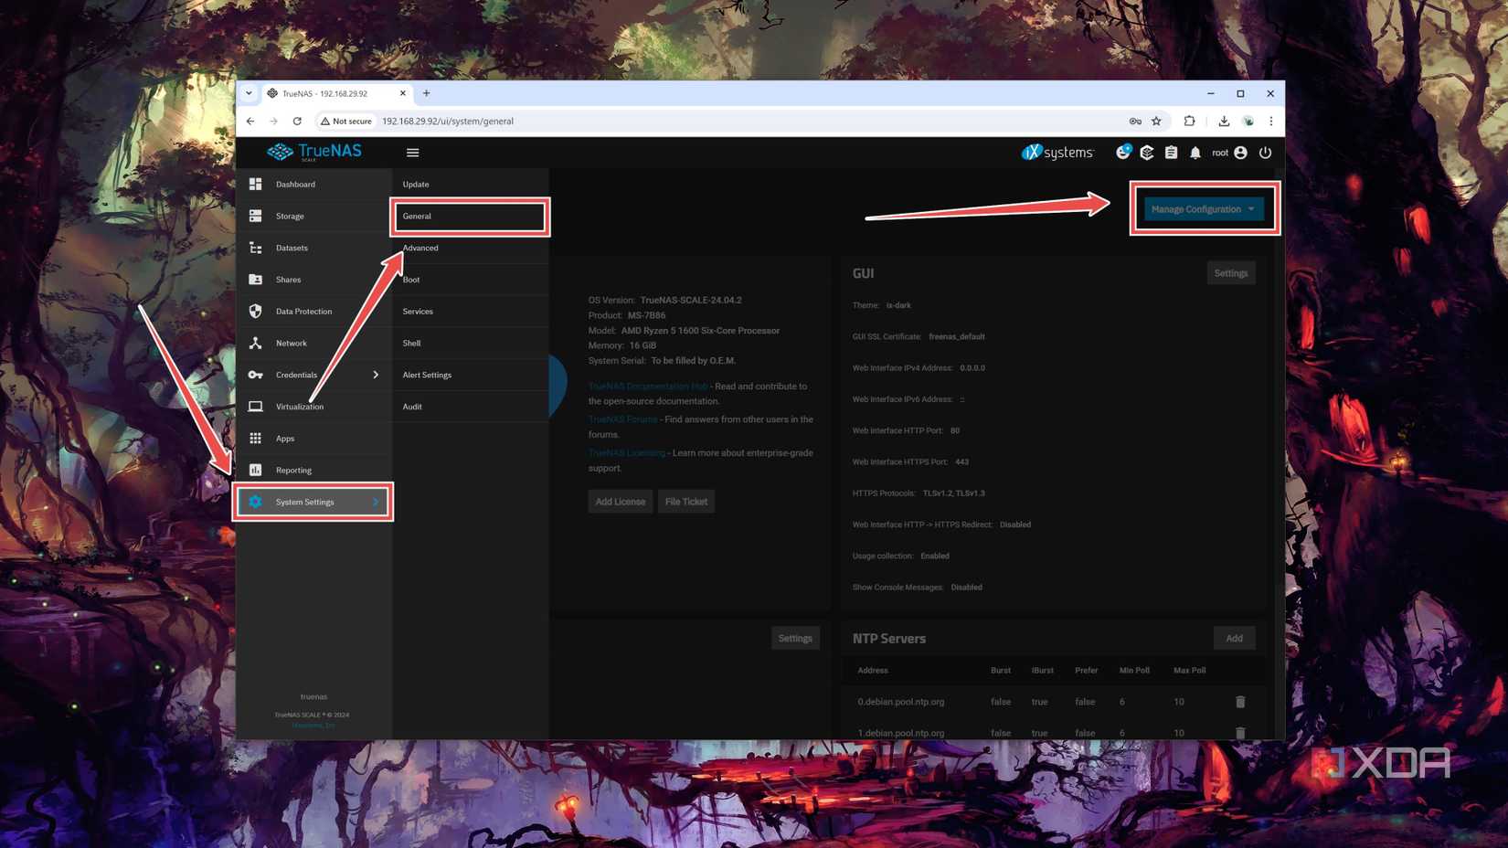This screenshot has height=848, width=1508.
Task: Open the TrueNAS Licensing link
Action: (x=627, y=453)
